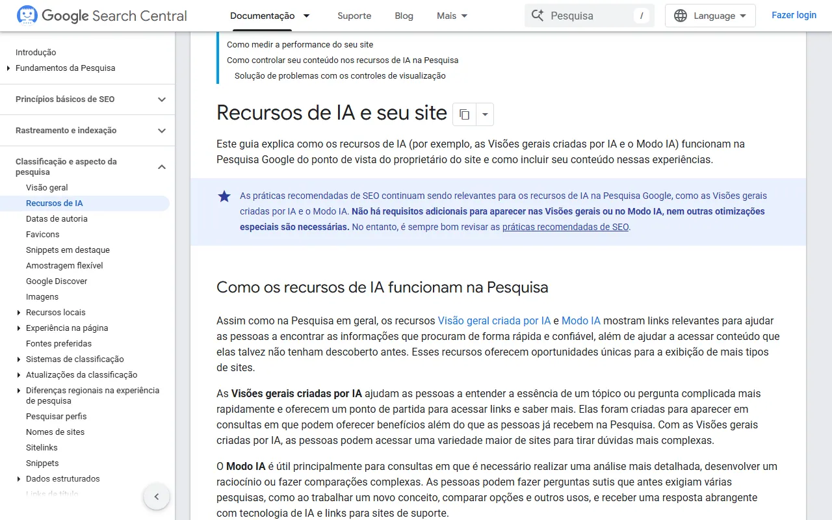
Task: Click the globe icon in Language button
Action: click(681, 16)
